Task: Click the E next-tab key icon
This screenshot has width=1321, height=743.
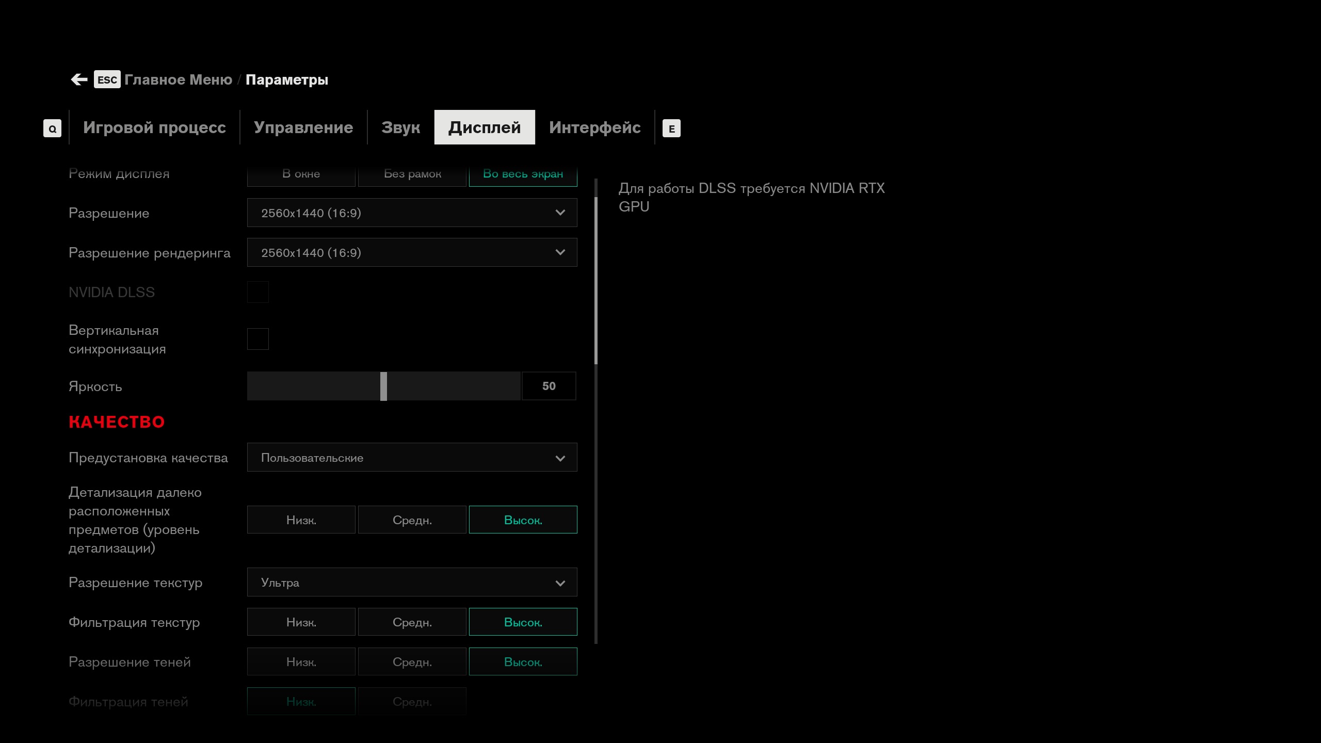Action: (671, 128)
